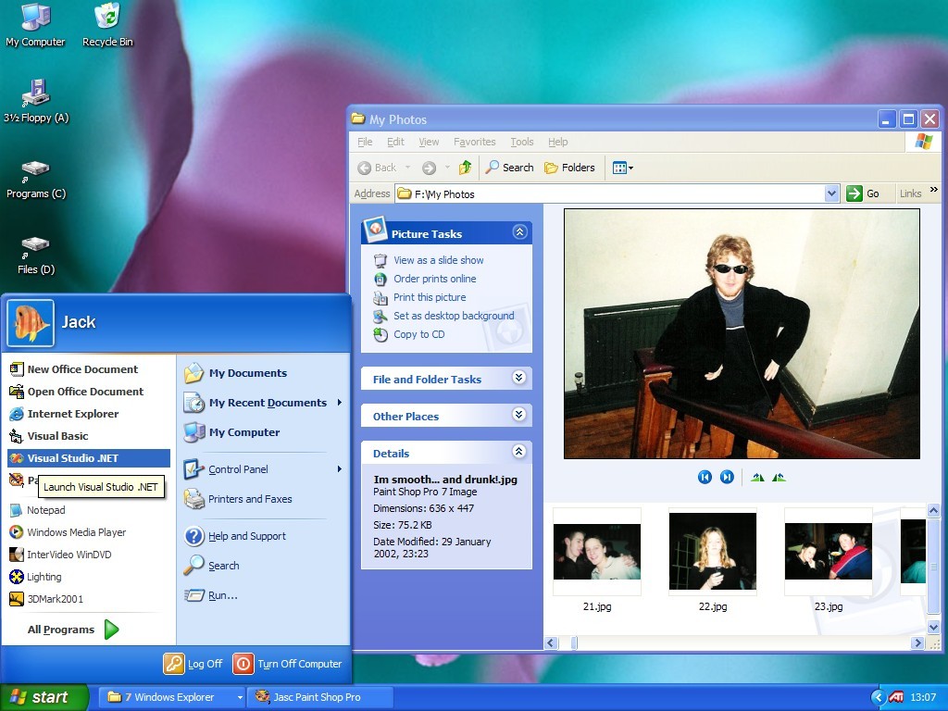Click Set as desktop background
948x711 pixels.
pyautogui.click(x=454, y=316)
